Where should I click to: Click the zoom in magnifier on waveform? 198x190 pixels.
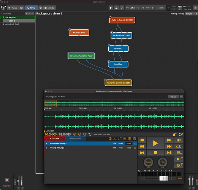tap(75, 135)
